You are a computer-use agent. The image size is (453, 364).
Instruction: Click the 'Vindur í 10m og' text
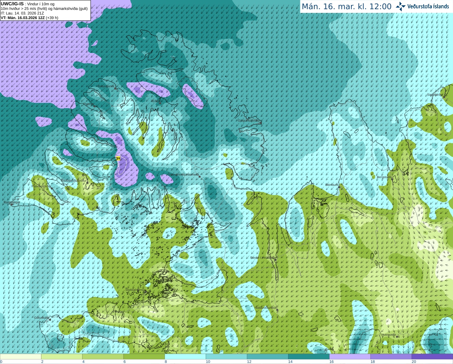41,4
